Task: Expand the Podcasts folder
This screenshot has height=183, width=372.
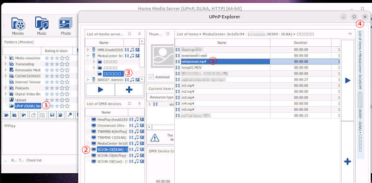Action: click(5, 88)
